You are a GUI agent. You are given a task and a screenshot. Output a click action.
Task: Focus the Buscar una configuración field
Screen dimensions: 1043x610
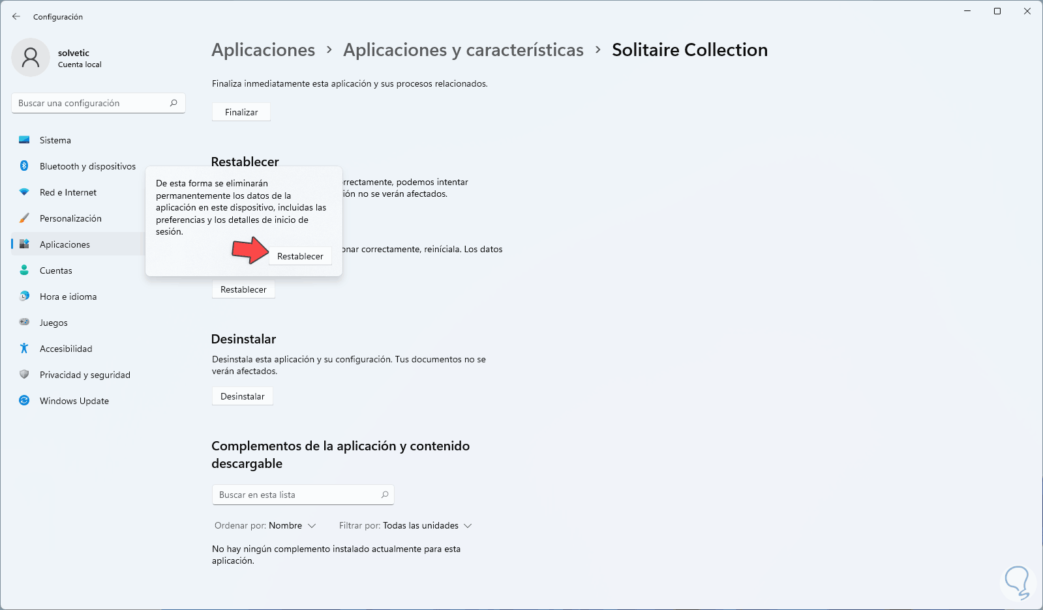click(98, 103)
